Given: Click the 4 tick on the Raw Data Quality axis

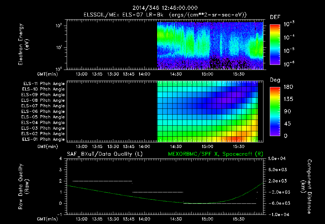Looking at the screenshot, I should (61, 159).
